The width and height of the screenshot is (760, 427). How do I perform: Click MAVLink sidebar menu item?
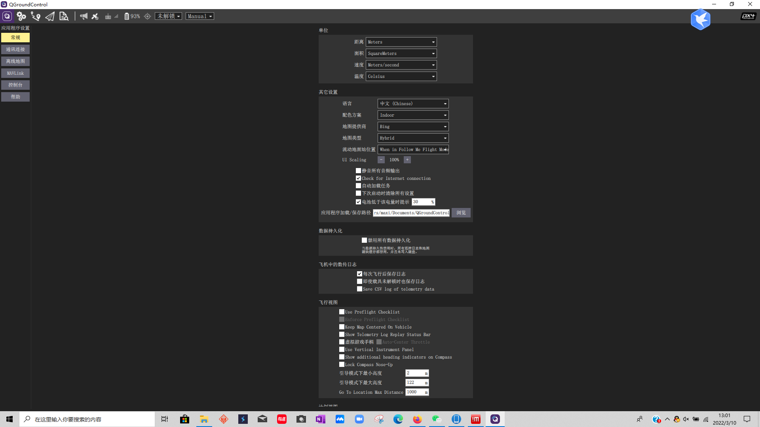click(x=15, y=73)
